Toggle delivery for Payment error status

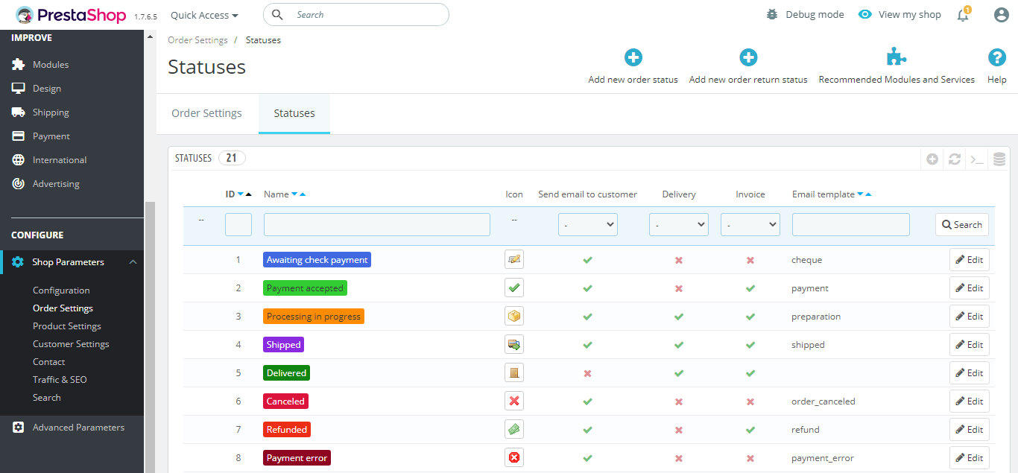click(678, 458)
